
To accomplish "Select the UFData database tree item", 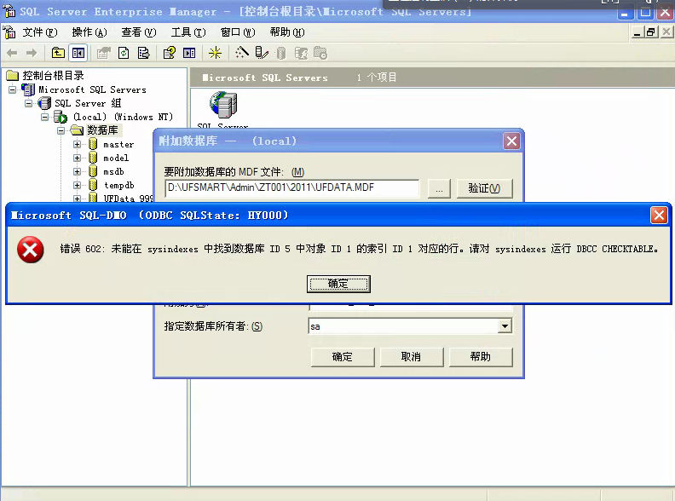I will click(128, 198).
